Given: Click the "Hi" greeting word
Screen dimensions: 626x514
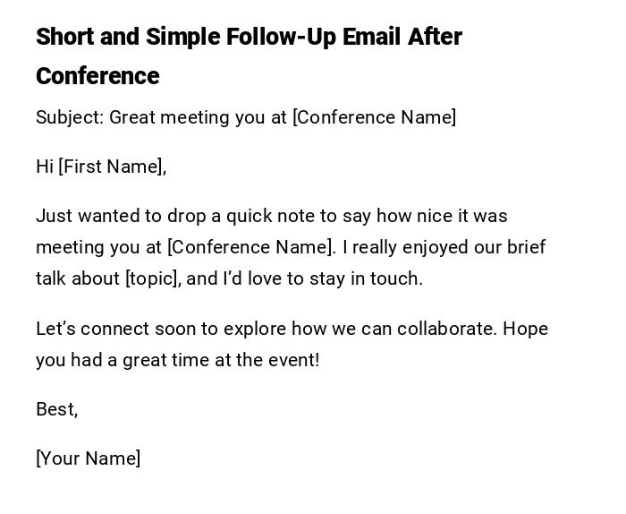Looking at the screenshot, I should 45,167.
